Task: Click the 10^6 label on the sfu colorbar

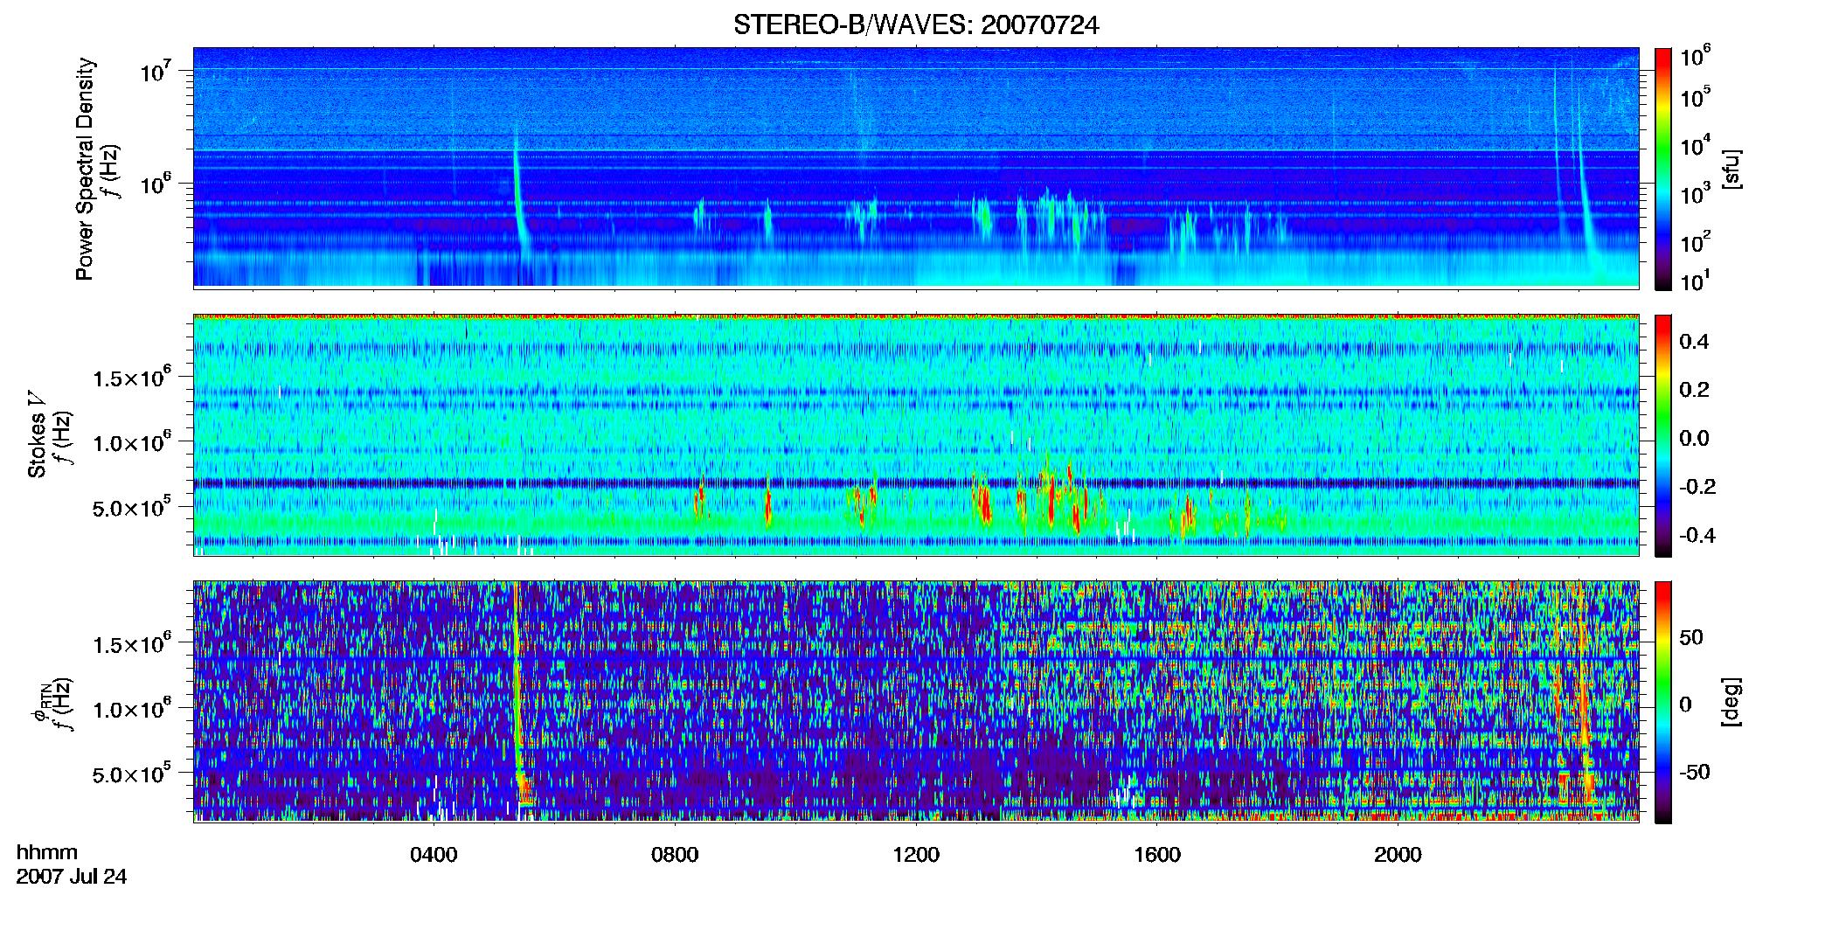Action: (x=1696, y=56)
